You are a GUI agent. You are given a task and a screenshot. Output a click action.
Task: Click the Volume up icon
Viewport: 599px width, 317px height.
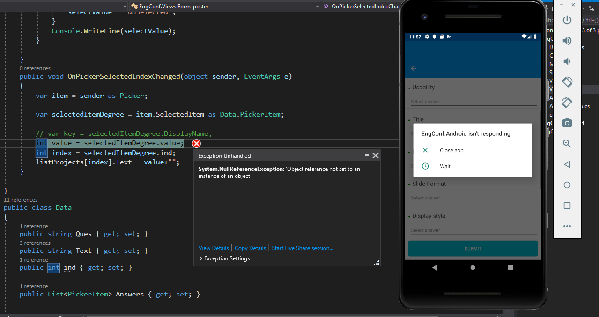pyautogui.click(x=567, y=41)
